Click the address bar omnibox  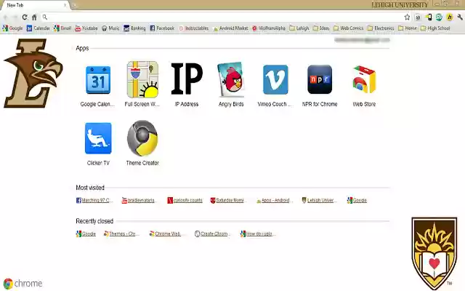[224, 17]
